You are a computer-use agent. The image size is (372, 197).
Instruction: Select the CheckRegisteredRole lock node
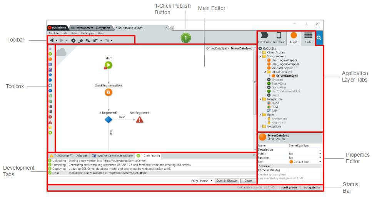(108, 92)
